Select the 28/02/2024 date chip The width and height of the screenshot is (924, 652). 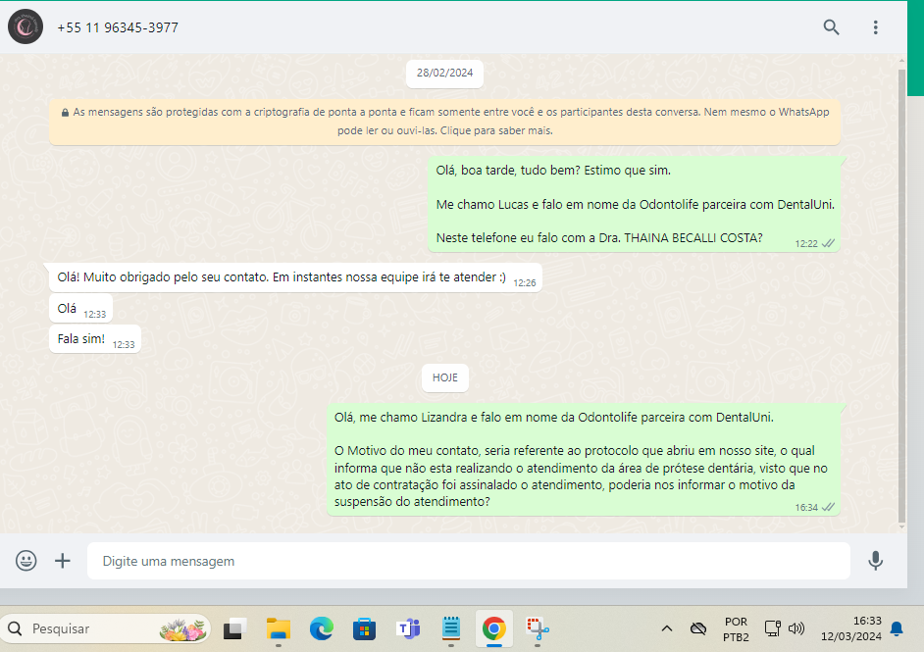coord(445,73)
